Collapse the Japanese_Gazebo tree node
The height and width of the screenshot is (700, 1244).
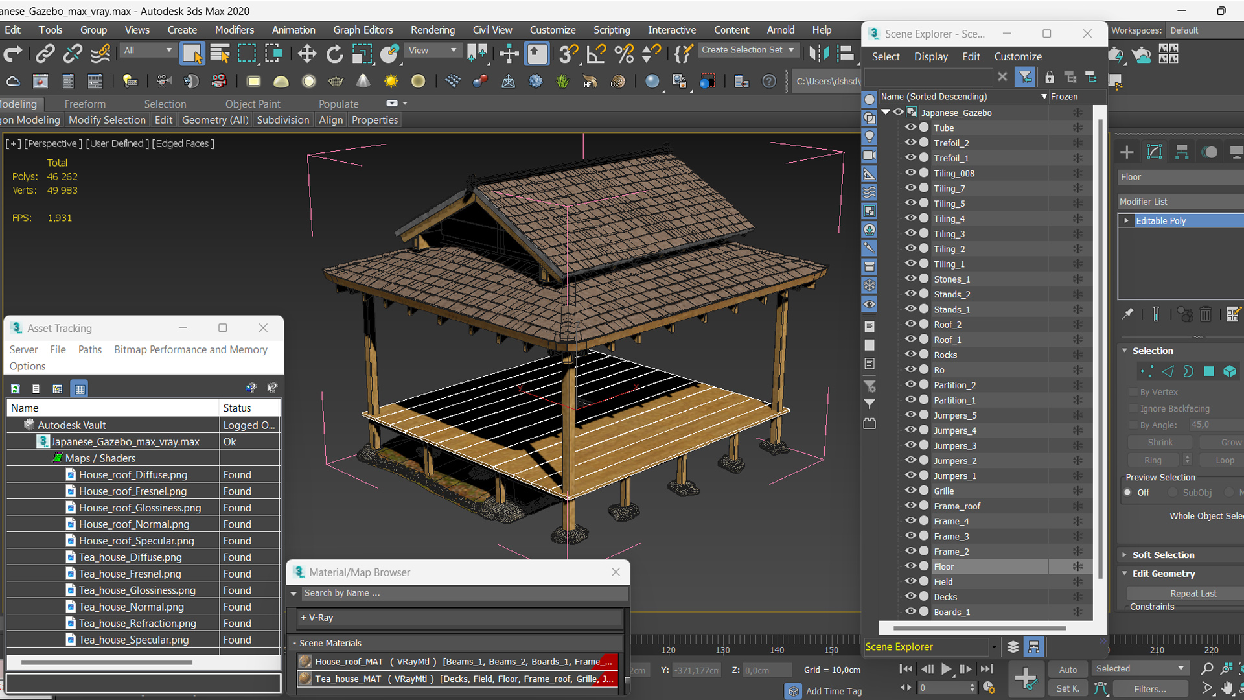coord(886,112)
